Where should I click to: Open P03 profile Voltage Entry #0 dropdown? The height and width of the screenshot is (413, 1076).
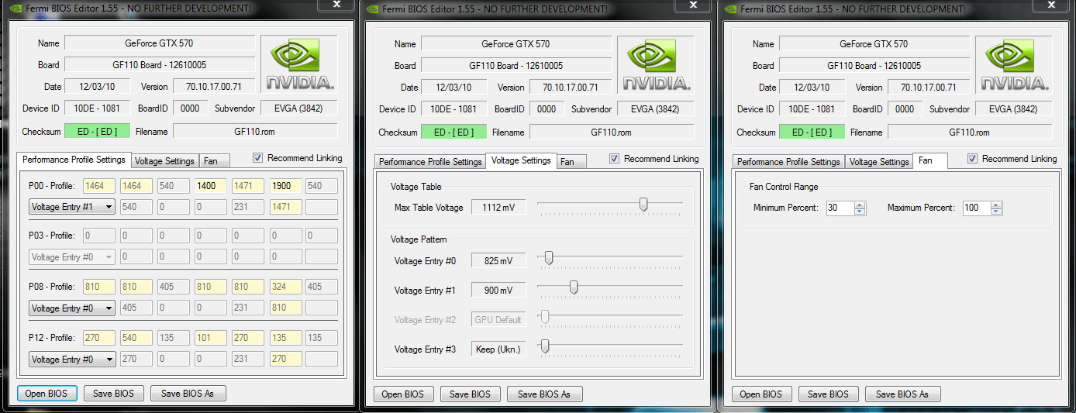(x=72, y=257)
